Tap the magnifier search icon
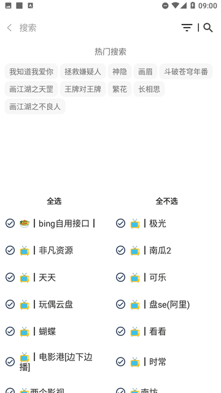Viewport: 221px width, 393px height. pyautogui.click(x=207, y=28)
